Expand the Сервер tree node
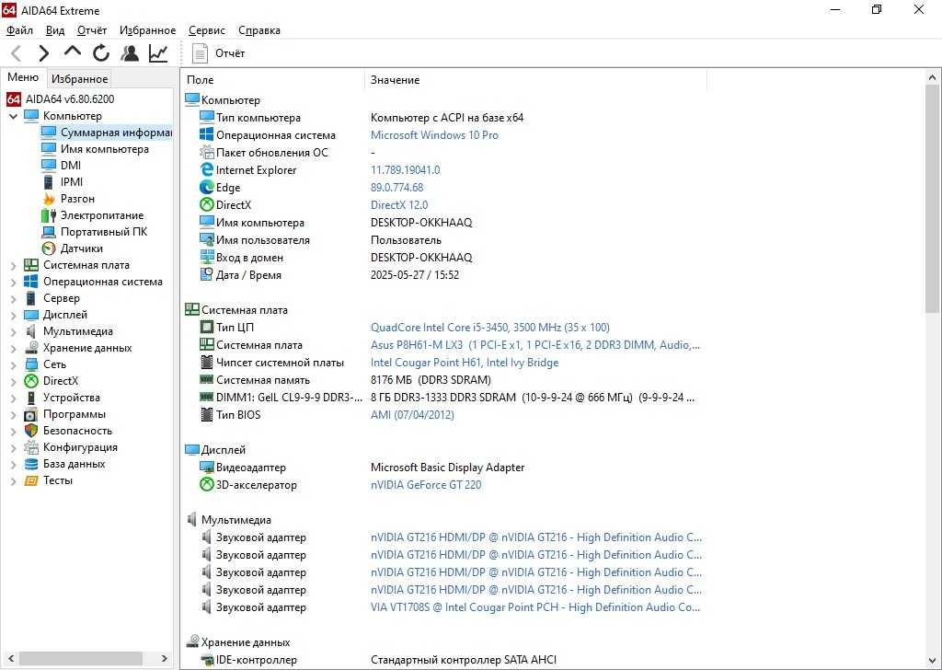 13,298
